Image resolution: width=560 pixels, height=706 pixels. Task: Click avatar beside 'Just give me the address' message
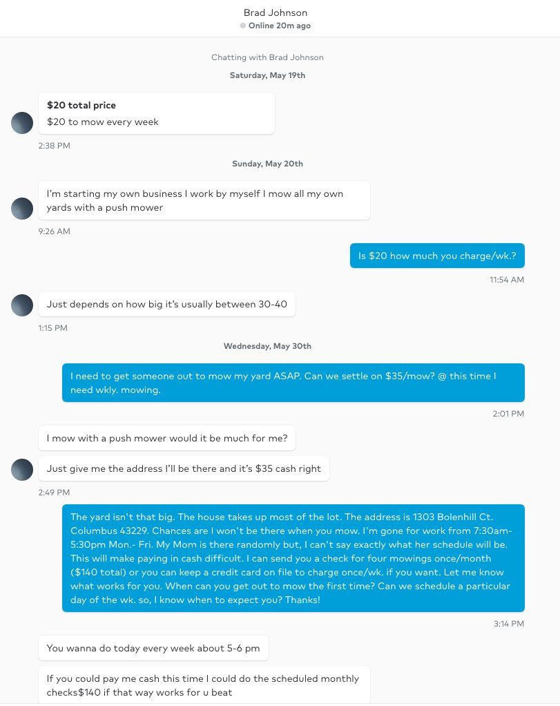click(x=22, y=470)
